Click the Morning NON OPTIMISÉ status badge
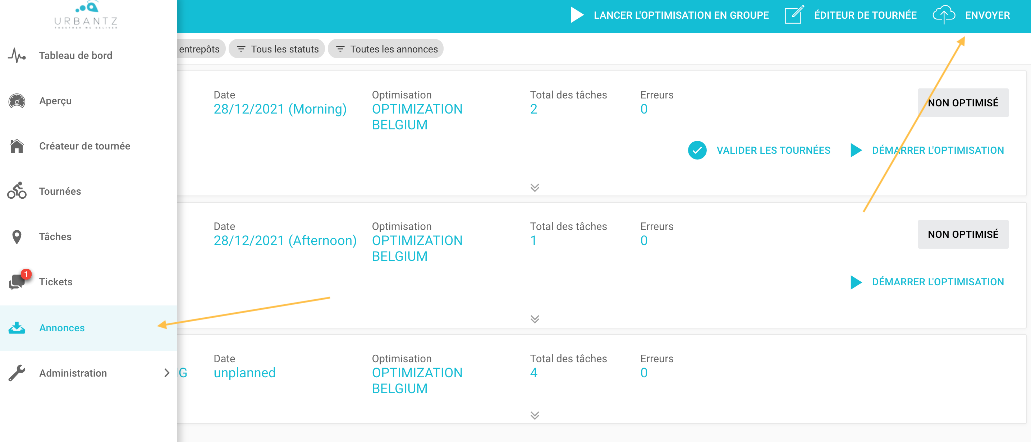Screen dimensions: 1031x442 pyautogui.click(x=963, y=103)
